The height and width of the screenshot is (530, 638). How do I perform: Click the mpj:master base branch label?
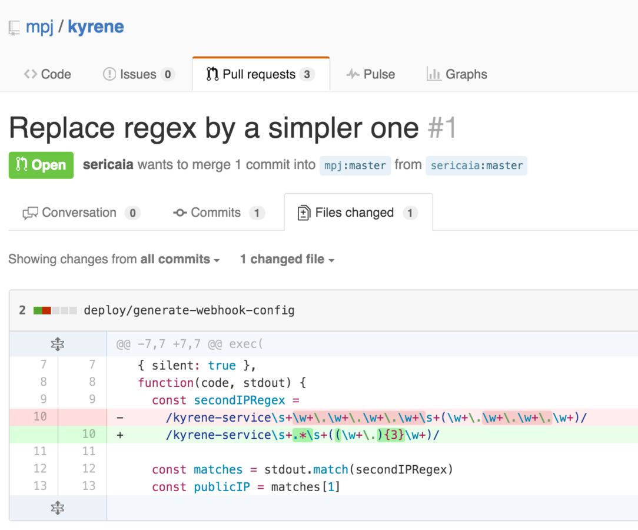[x=355, y=165]
